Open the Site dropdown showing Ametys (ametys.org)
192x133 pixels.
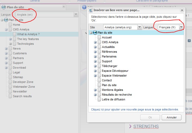click(x=139, y=27)
